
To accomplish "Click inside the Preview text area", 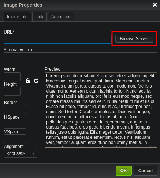I will coord(101,110).
